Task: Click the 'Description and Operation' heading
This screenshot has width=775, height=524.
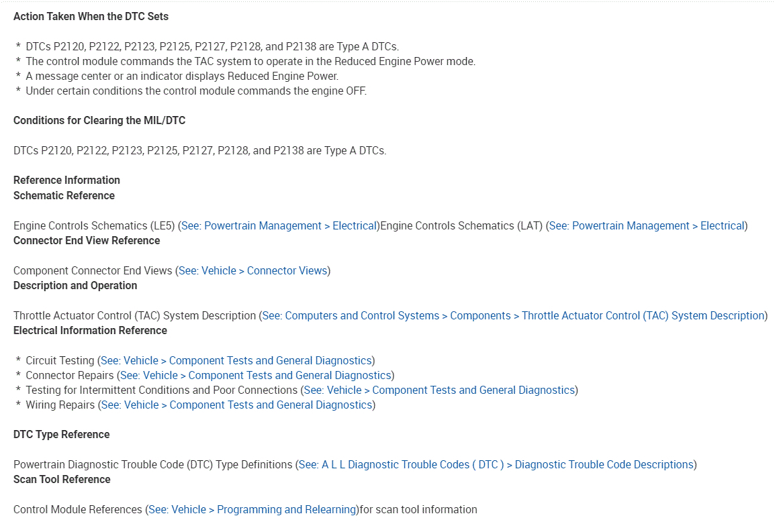Action: (x=75, y=286)
